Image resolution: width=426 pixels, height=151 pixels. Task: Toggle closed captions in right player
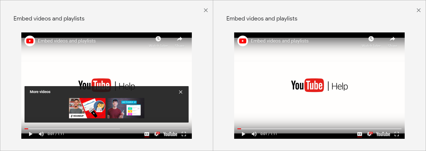[360, 134]
